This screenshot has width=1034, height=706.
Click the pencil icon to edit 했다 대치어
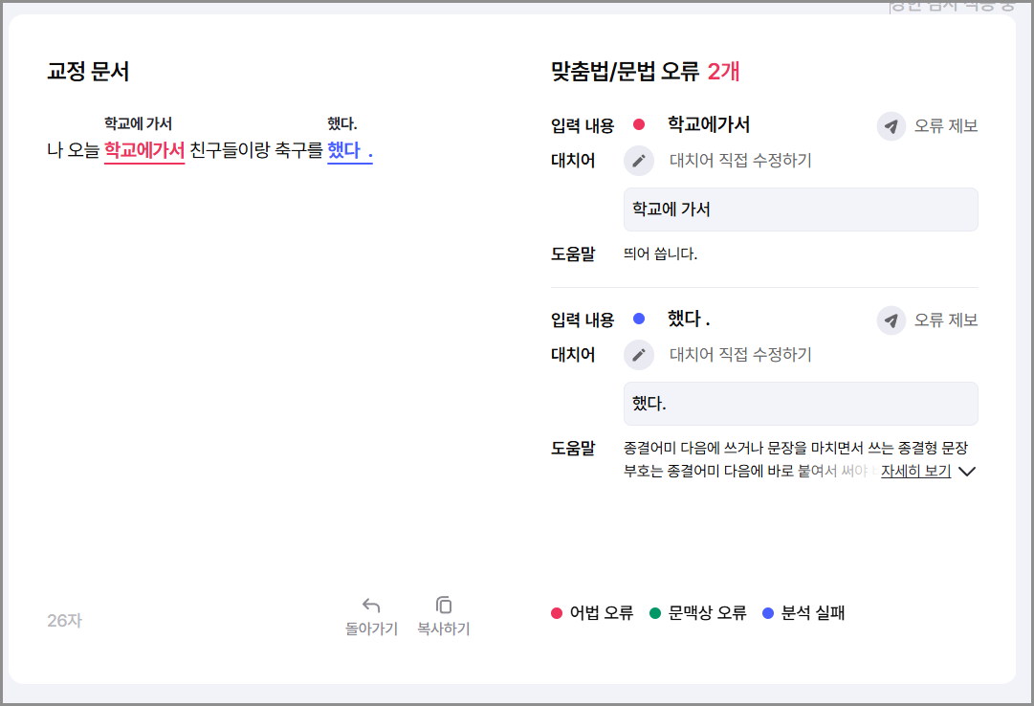click(x=639, y=354)
